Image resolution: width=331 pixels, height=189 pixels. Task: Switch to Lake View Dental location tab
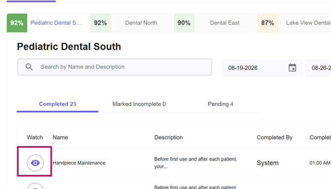(x=294, y=23)
